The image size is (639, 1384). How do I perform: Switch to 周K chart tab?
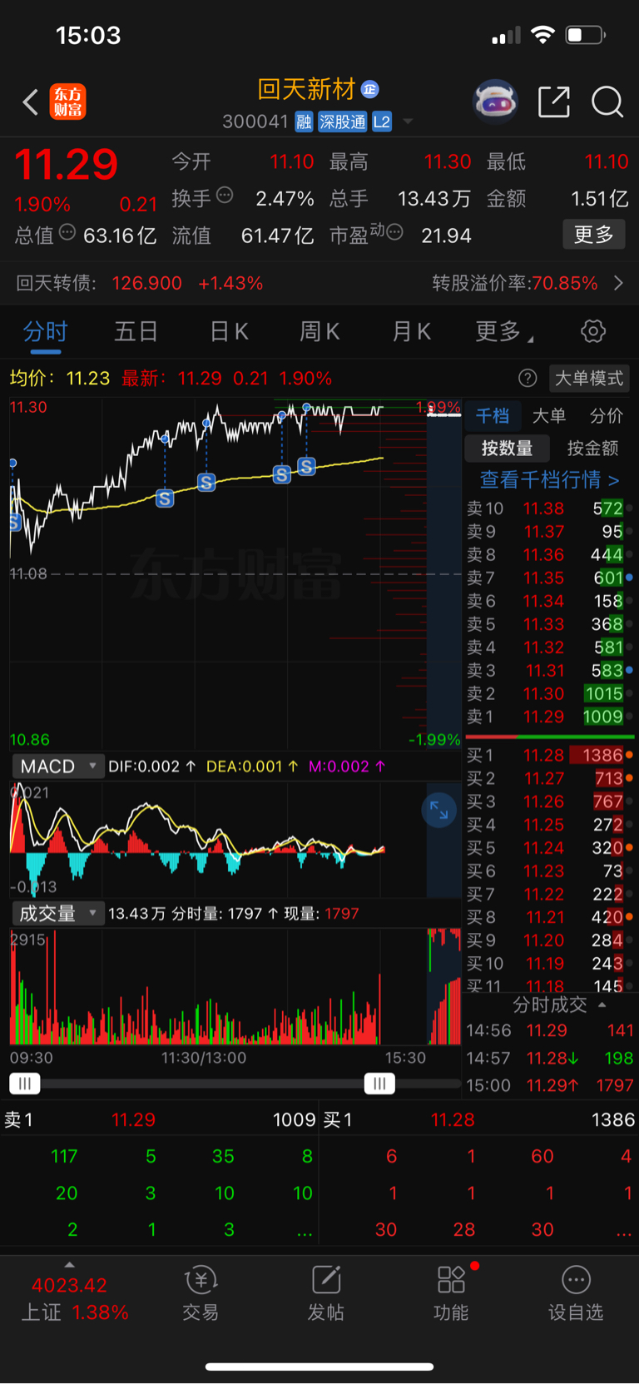[x=319, y=331]
